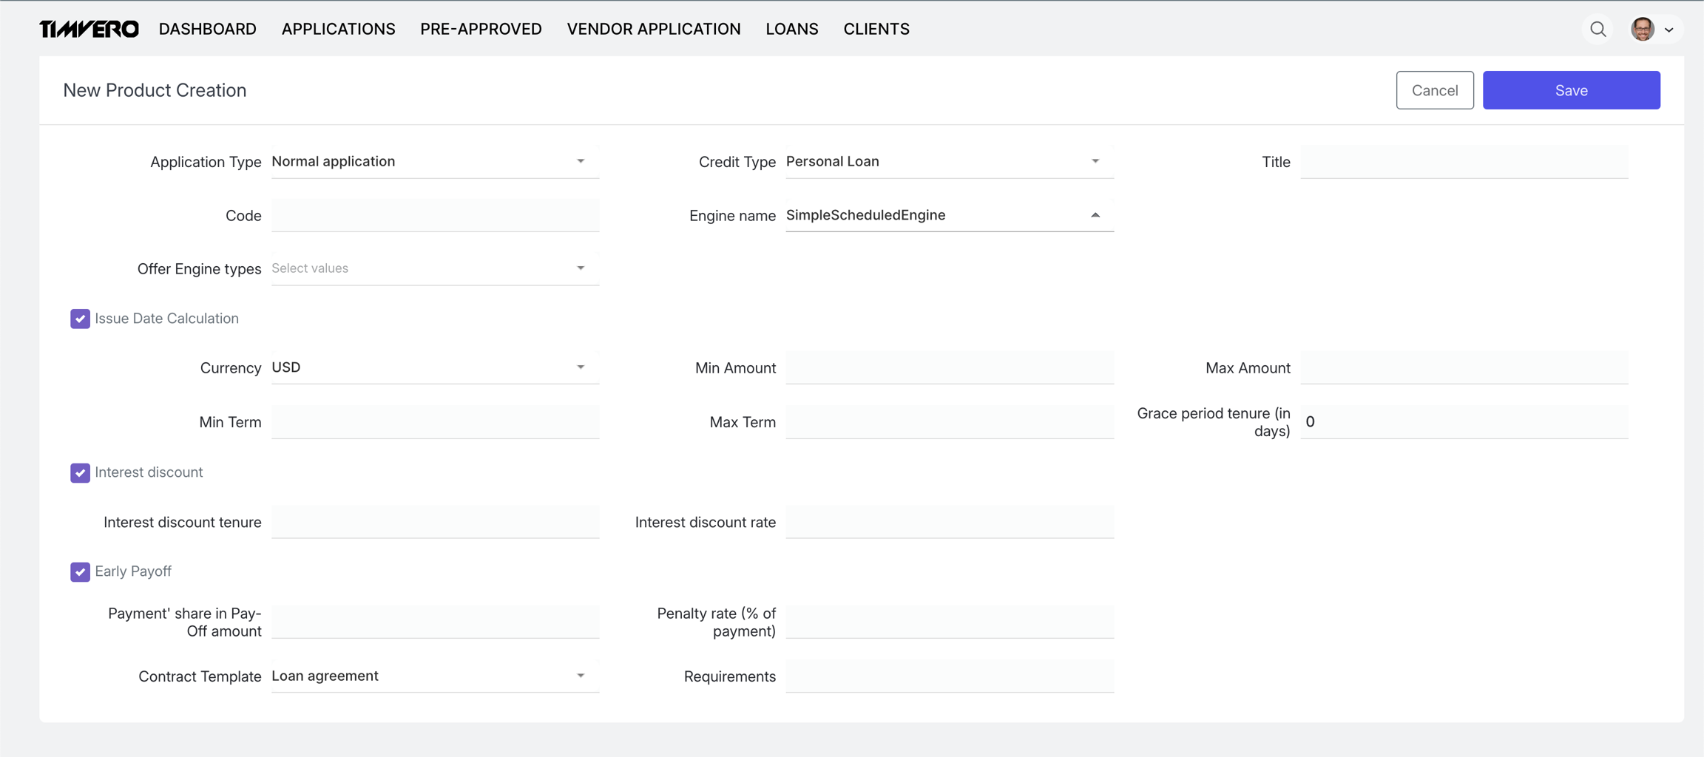Focus the Title input field

tap(1464, 162)
